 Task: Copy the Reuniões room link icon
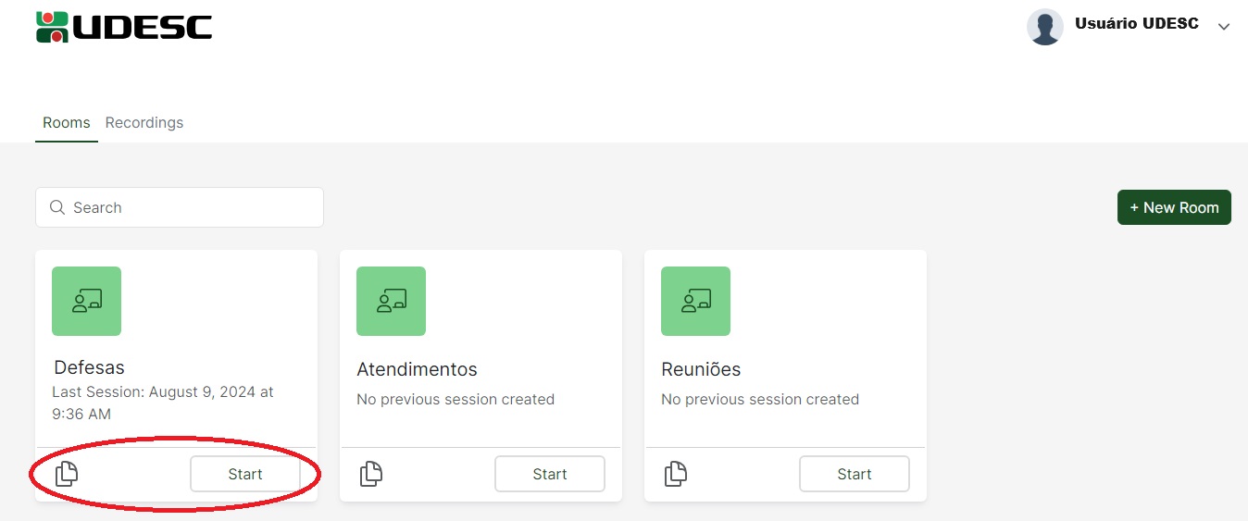(x=676, y=474)
